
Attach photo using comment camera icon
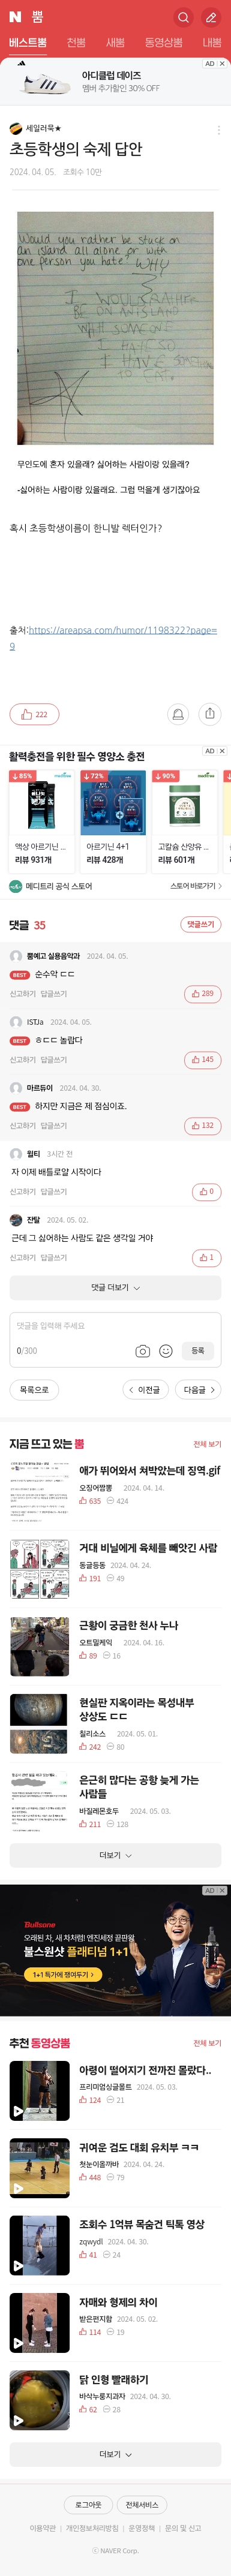(x=143, y=1351)
